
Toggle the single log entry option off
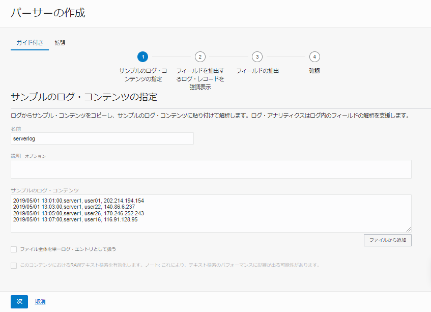point(13,249)
